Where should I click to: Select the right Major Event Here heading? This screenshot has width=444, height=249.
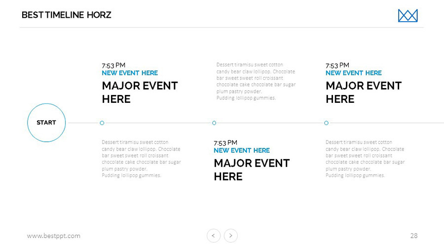click(364, 93)
